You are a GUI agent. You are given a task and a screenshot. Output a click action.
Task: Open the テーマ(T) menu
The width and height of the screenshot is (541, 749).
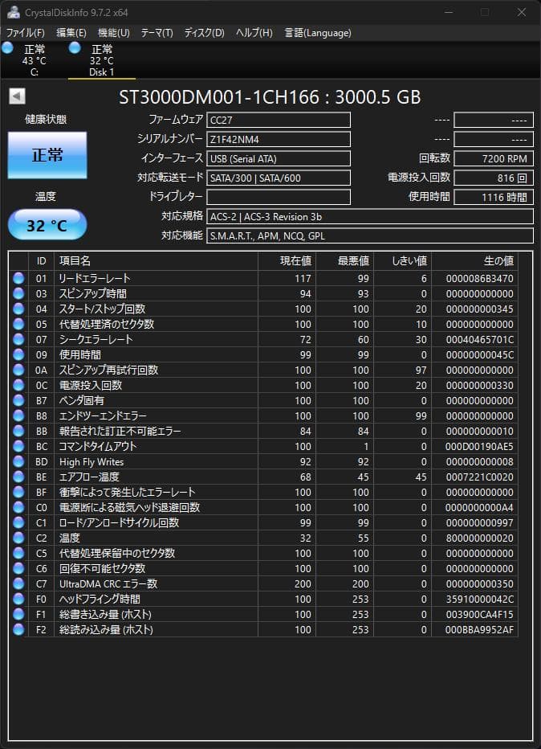(x=157, y=32)
